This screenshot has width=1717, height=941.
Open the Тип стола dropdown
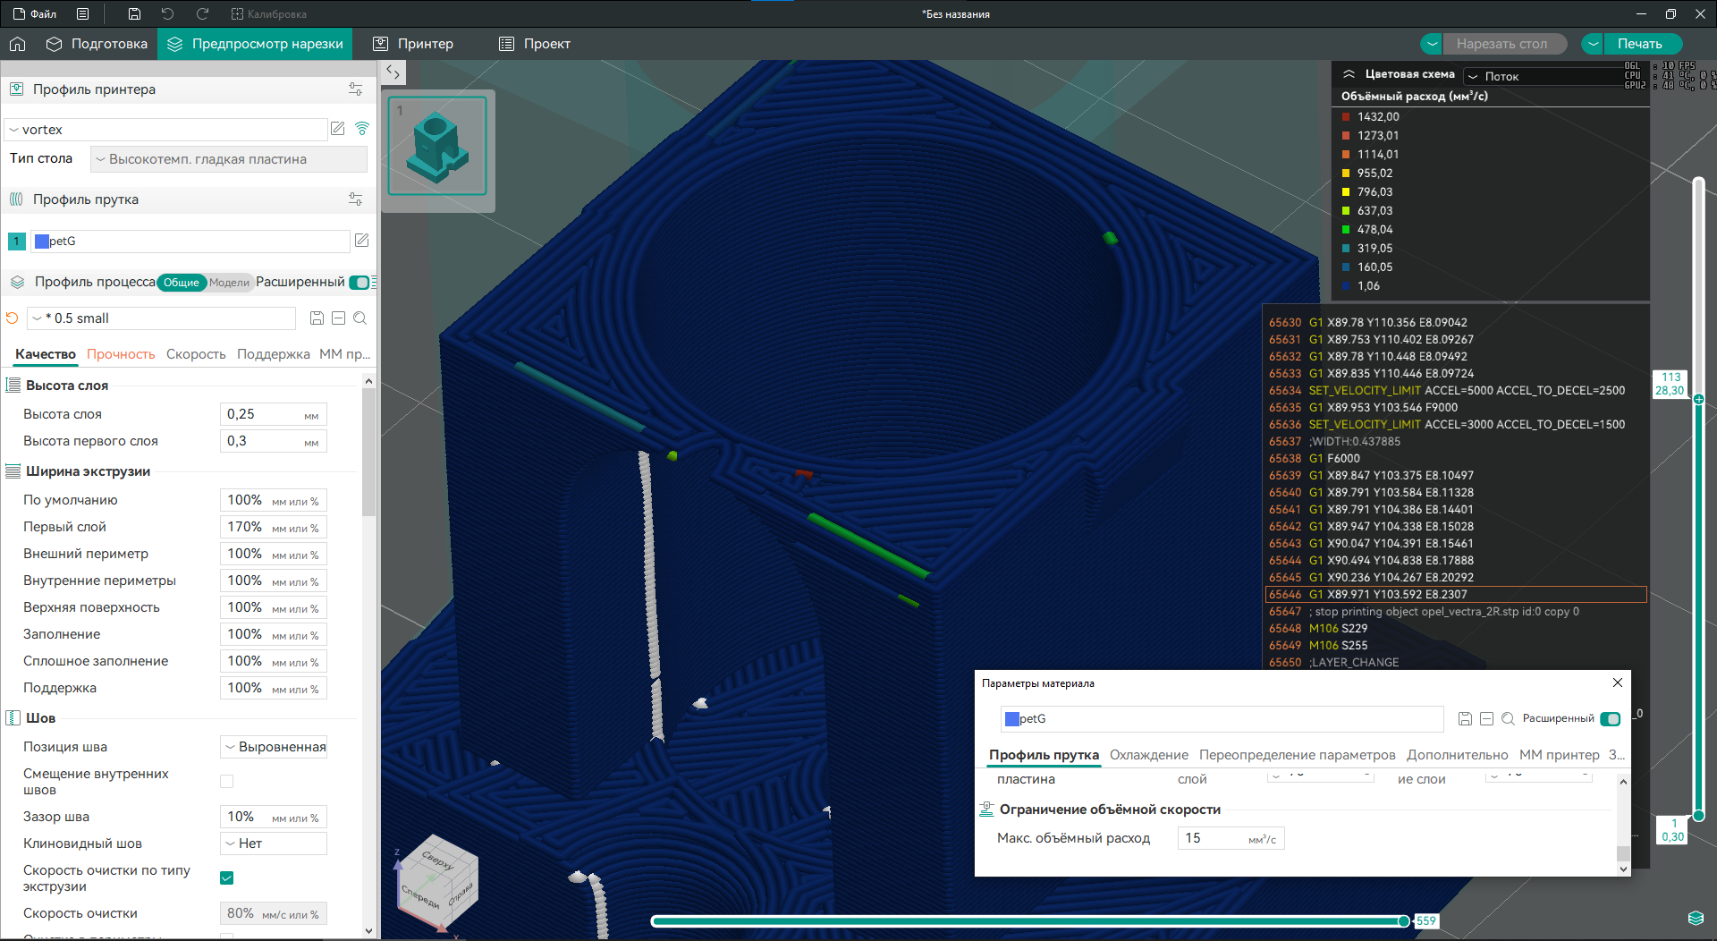click(229, 159)
